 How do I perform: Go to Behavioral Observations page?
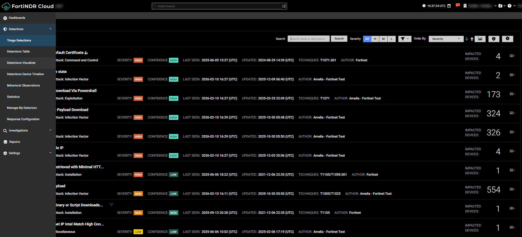click(24, 86)
